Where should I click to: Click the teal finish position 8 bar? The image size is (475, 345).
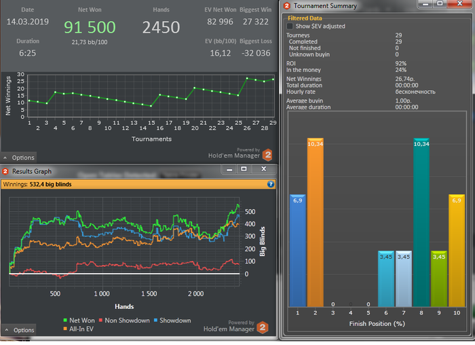[421, 222]
